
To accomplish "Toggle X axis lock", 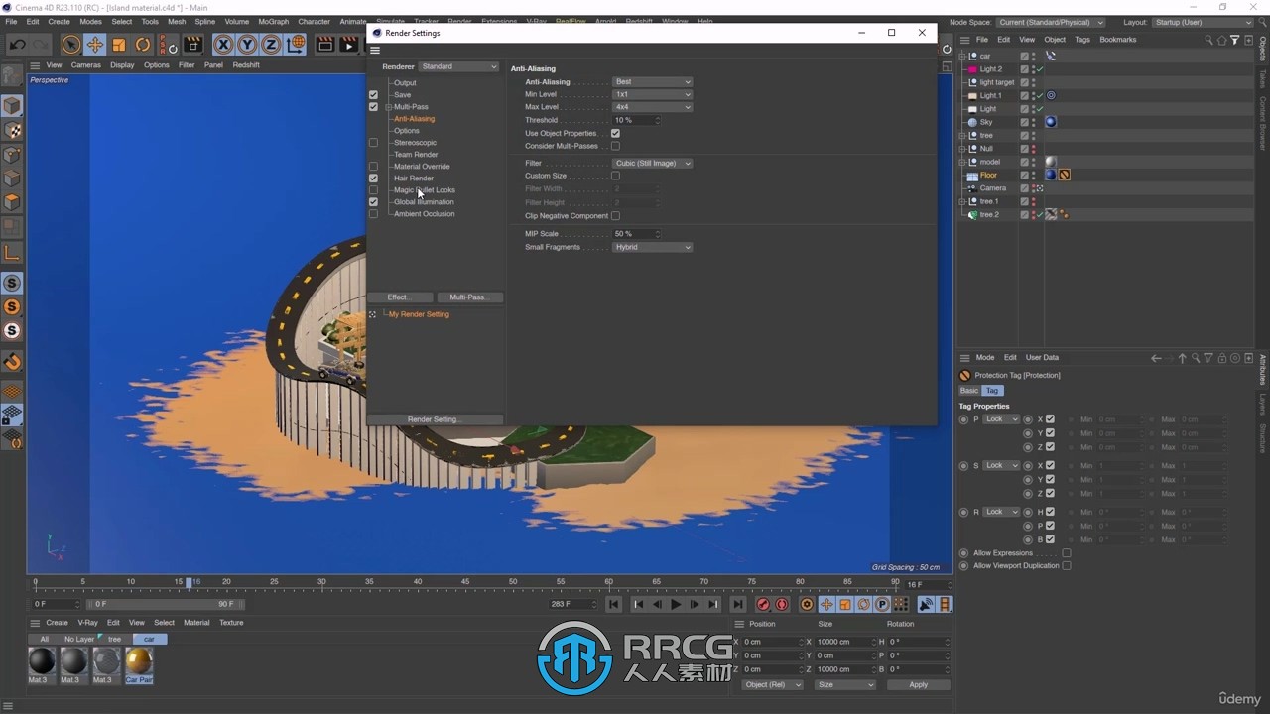I will 223,45.
